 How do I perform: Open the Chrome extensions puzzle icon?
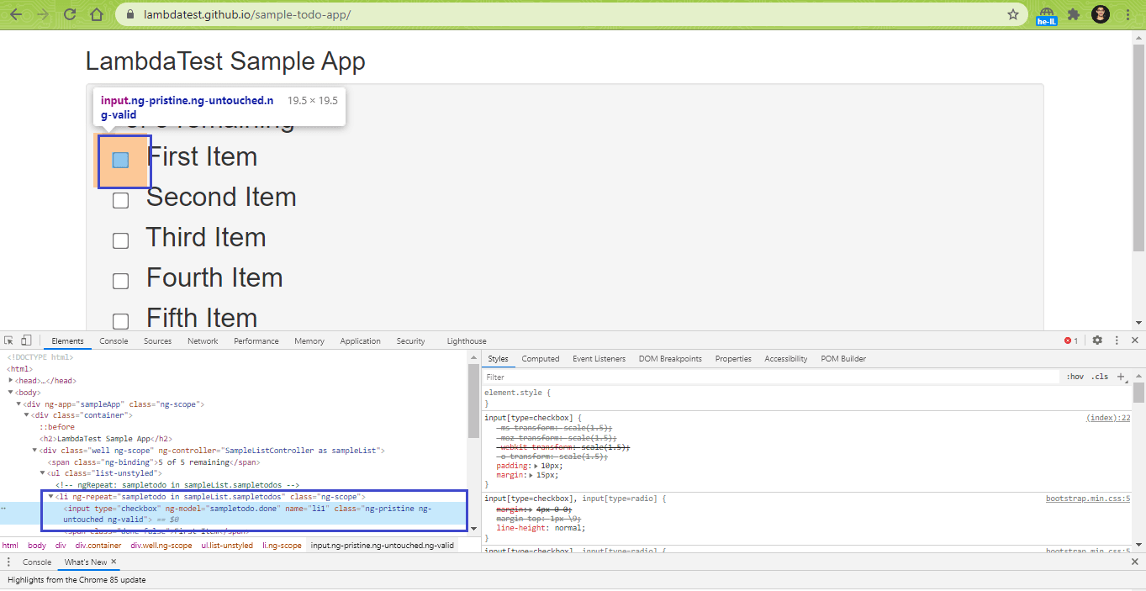pyautogui.click(x=1071, y=13)
